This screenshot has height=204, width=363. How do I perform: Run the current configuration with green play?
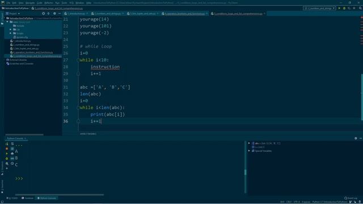(339, 8)
